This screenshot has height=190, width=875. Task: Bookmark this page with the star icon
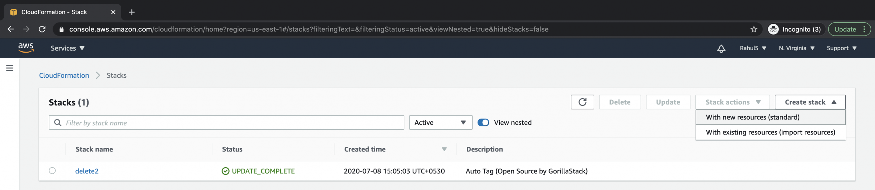754,29
